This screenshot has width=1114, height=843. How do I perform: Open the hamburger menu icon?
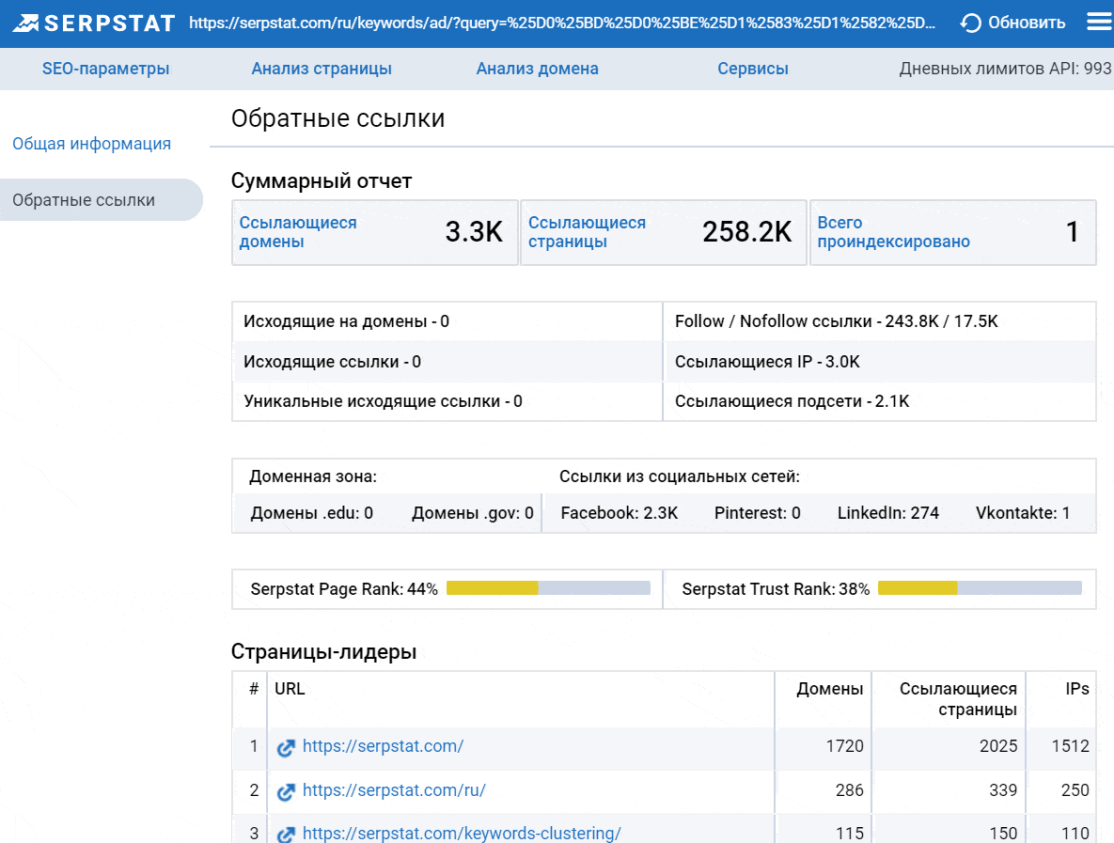(1100, 23)
